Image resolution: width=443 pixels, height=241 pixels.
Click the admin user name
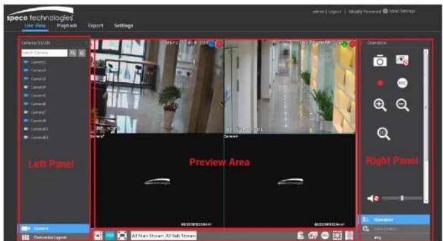click(x=319, y=12)
